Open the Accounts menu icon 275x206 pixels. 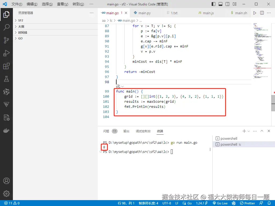6,181
